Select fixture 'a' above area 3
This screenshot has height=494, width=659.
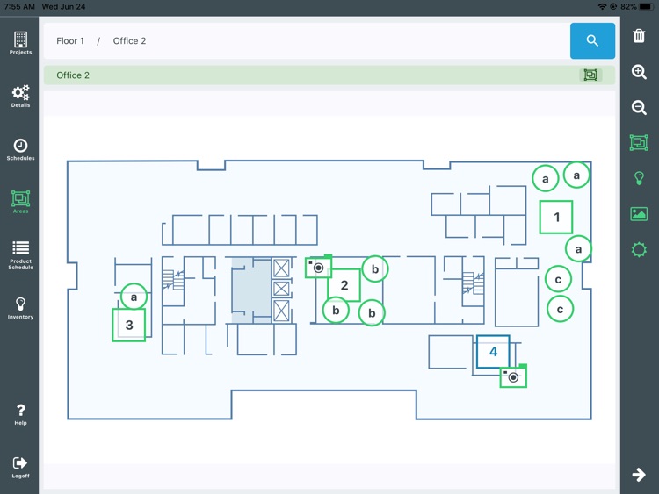[134, 297]
